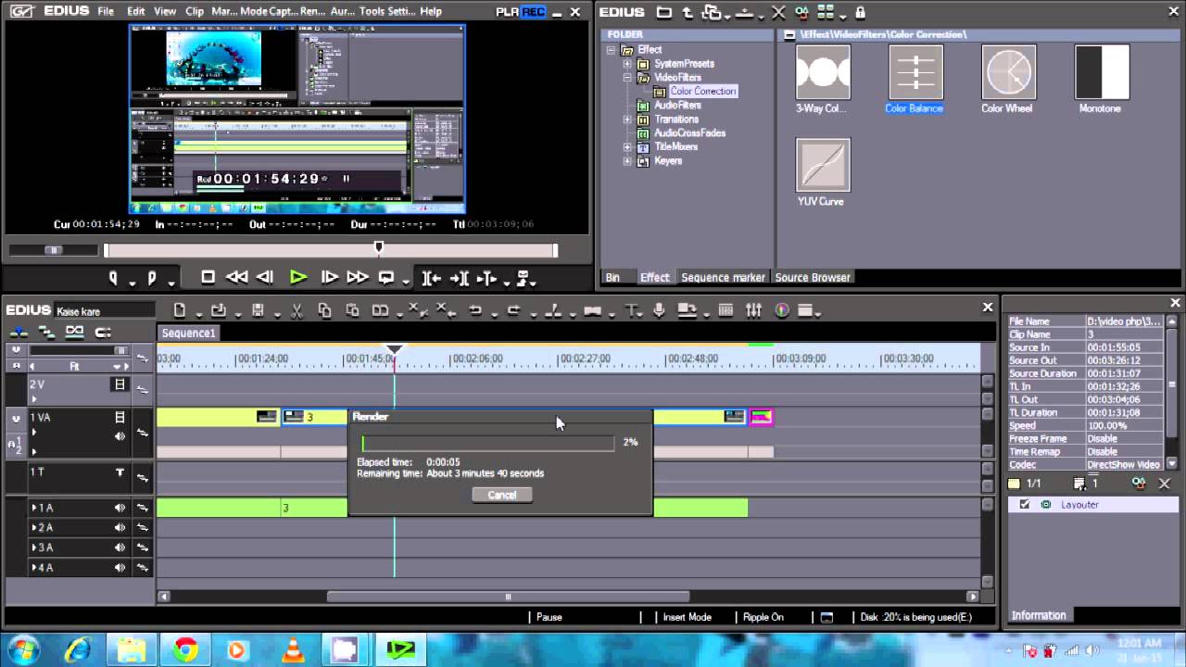The width and height of the screenshot is (1186, 667).
Task: Open the Voice Over microphone tool
Action: click(659, 310)
